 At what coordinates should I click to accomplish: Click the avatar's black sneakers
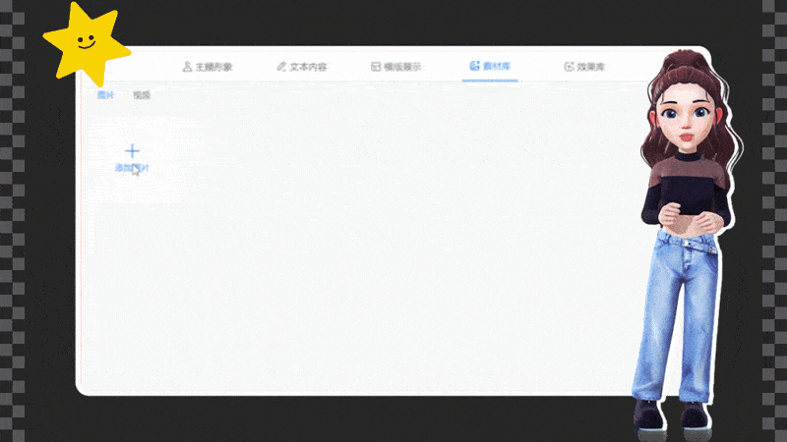click(x=671, y=414)
